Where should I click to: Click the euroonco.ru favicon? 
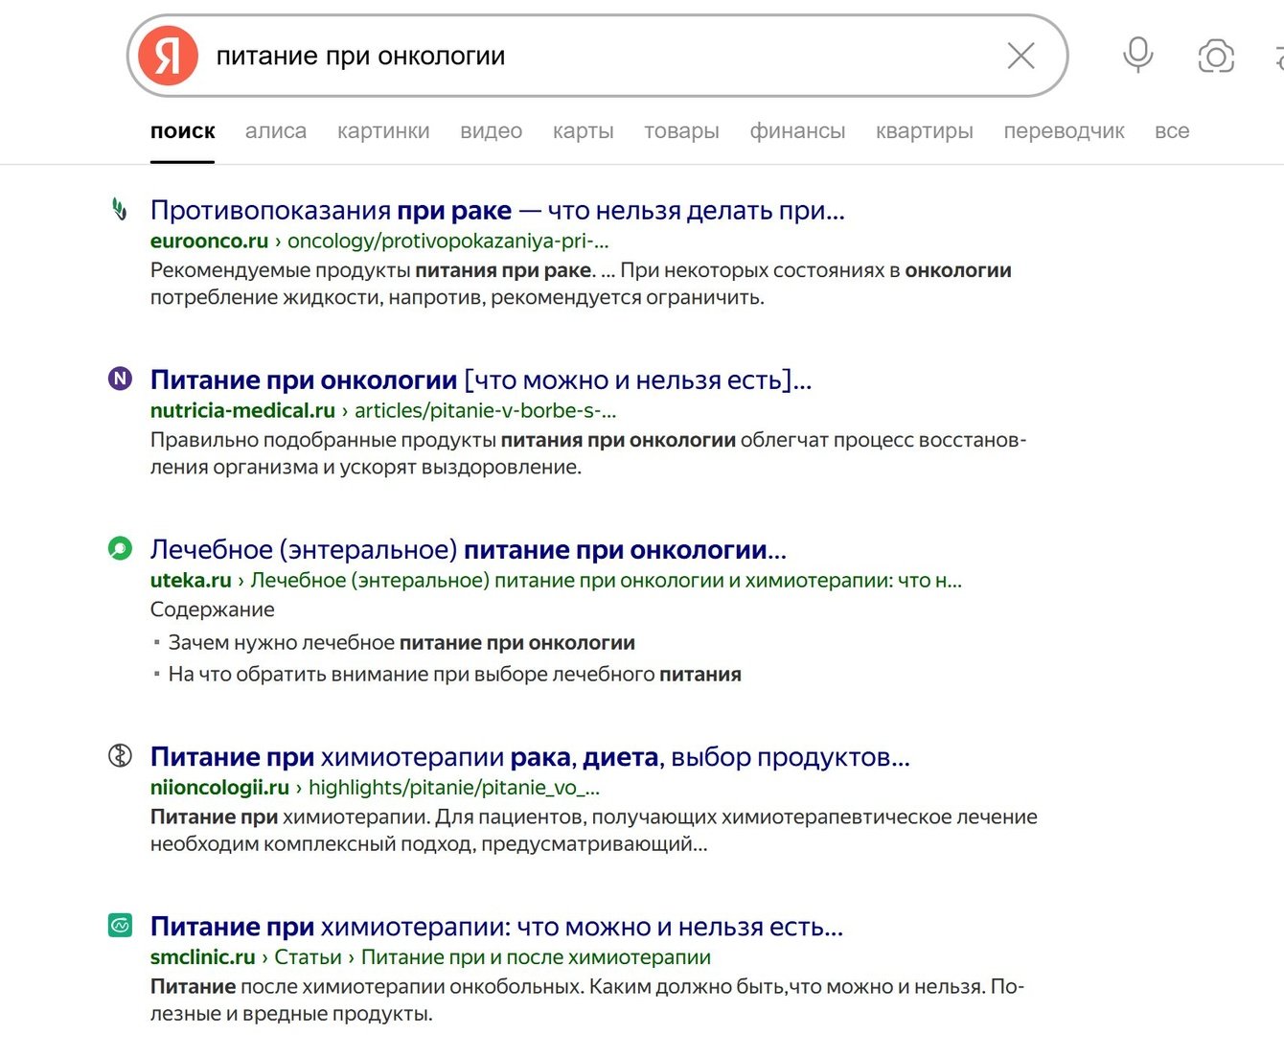[x=120, y=209]
